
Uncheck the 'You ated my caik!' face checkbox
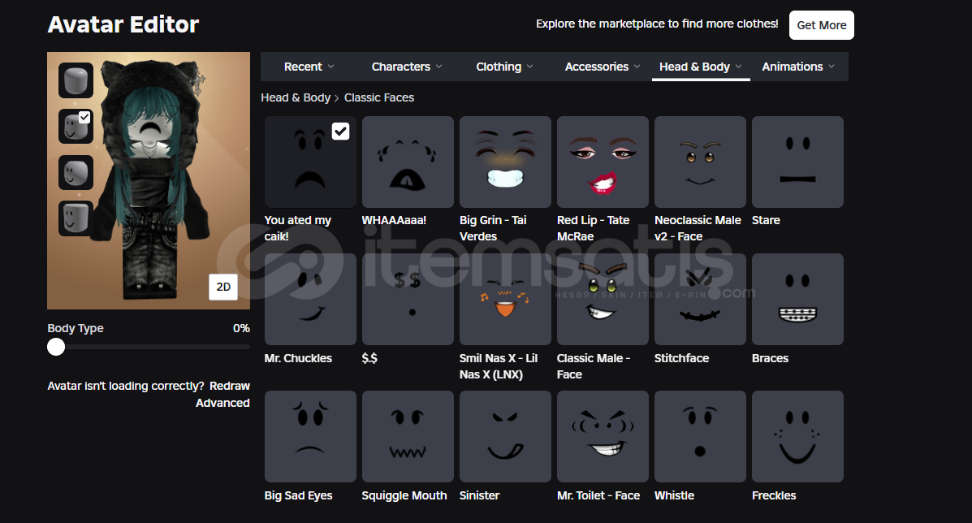[340, 132]
